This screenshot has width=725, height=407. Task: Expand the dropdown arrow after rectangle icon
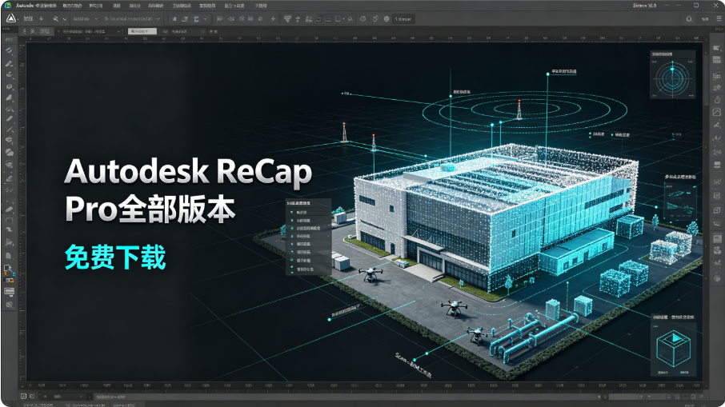coord(343,19)
